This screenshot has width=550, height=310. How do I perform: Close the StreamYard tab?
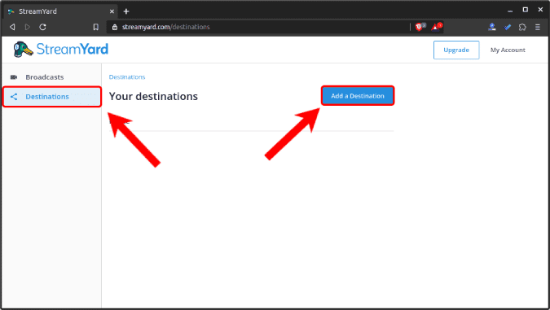[112, 11]
